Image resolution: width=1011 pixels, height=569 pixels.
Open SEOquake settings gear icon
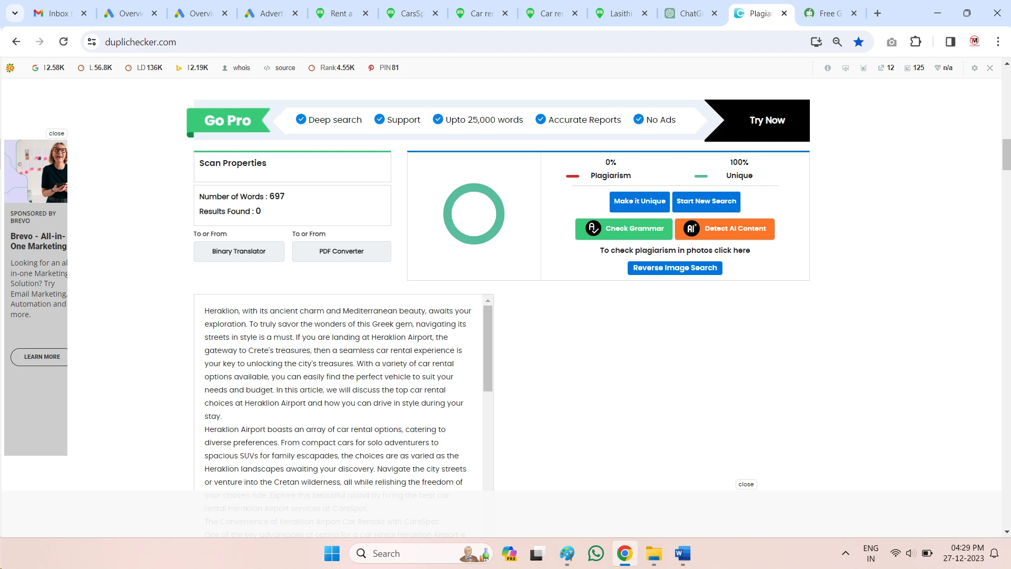pos(975,68)
